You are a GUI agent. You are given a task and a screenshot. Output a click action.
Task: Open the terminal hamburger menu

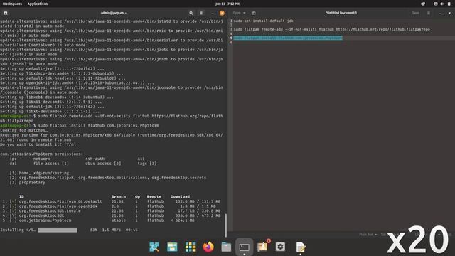point(201,13)
